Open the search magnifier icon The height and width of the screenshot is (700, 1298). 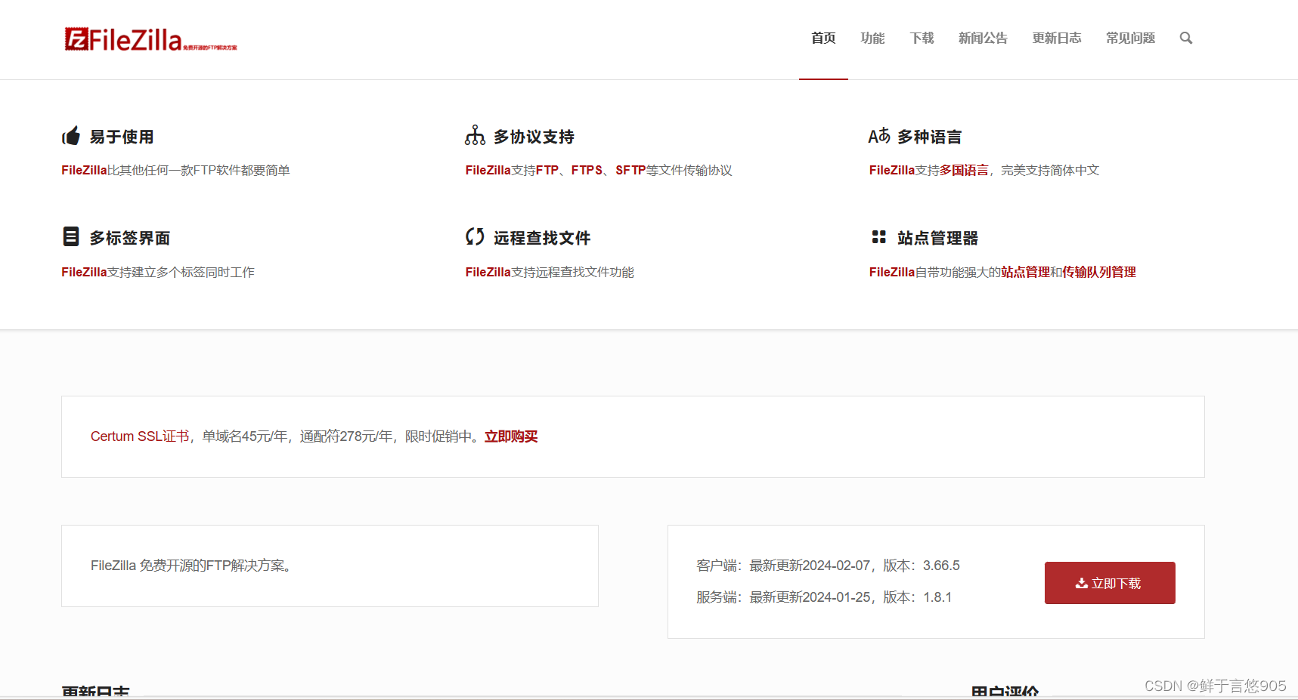pyautogui.click(x=1186, y=38)
